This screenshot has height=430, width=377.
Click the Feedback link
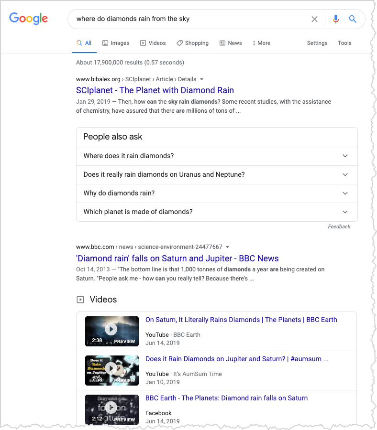[x=339, y=226]
